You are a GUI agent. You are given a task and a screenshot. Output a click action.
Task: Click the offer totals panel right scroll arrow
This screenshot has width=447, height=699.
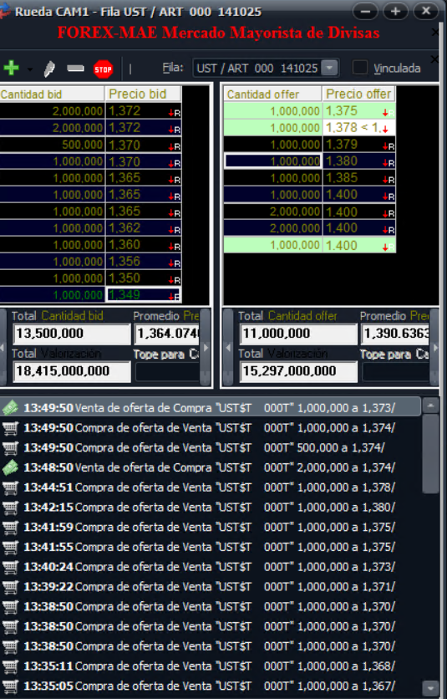point(434,347)
